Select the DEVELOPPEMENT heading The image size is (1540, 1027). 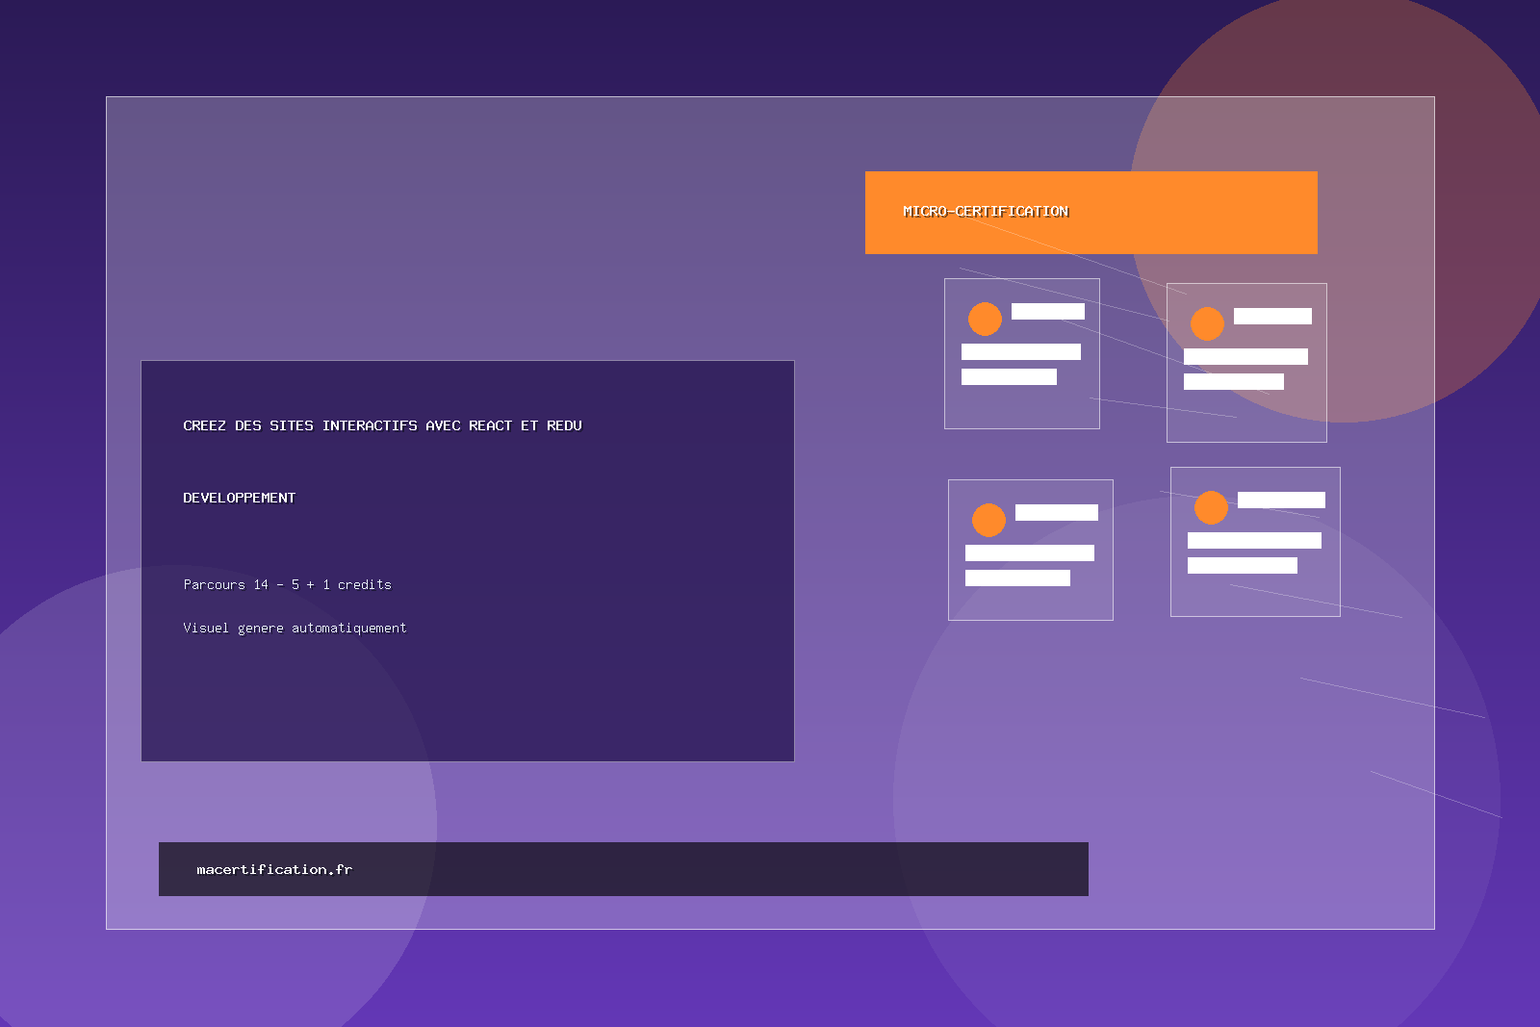point(240,498)
